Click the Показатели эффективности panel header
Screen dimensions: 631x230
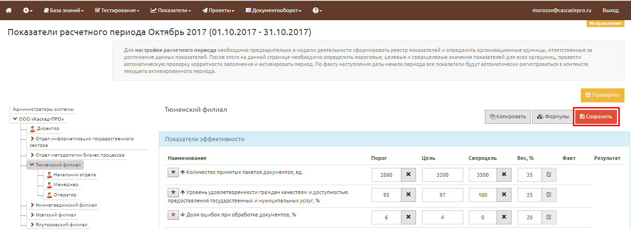(x=394, y=139)
